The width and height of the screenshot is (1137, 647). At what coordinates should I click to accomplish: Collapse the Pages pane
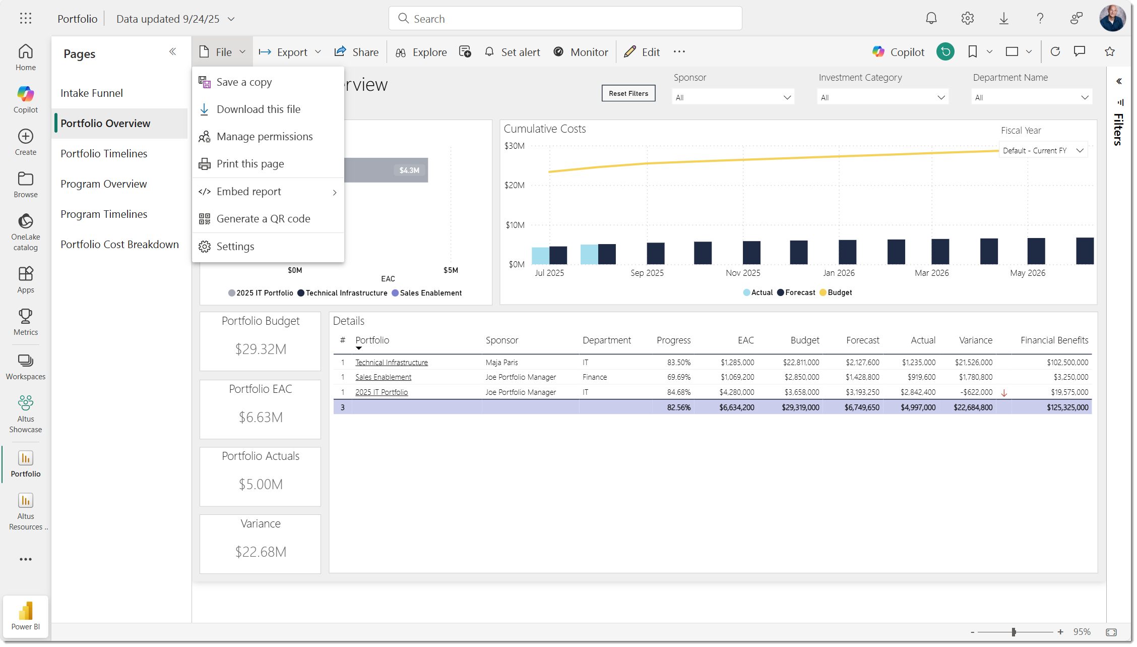[172, 51]
